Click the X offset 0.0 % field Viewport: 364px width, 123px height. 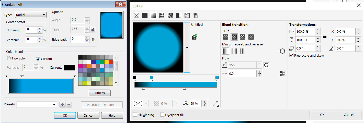(x=346, y=32)
